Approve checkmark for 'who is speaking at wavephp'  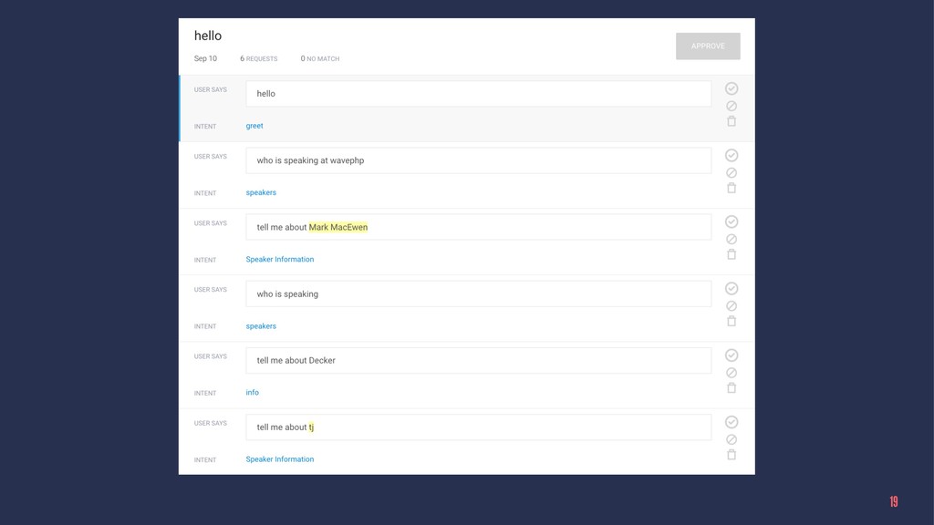tap(732, 155)
